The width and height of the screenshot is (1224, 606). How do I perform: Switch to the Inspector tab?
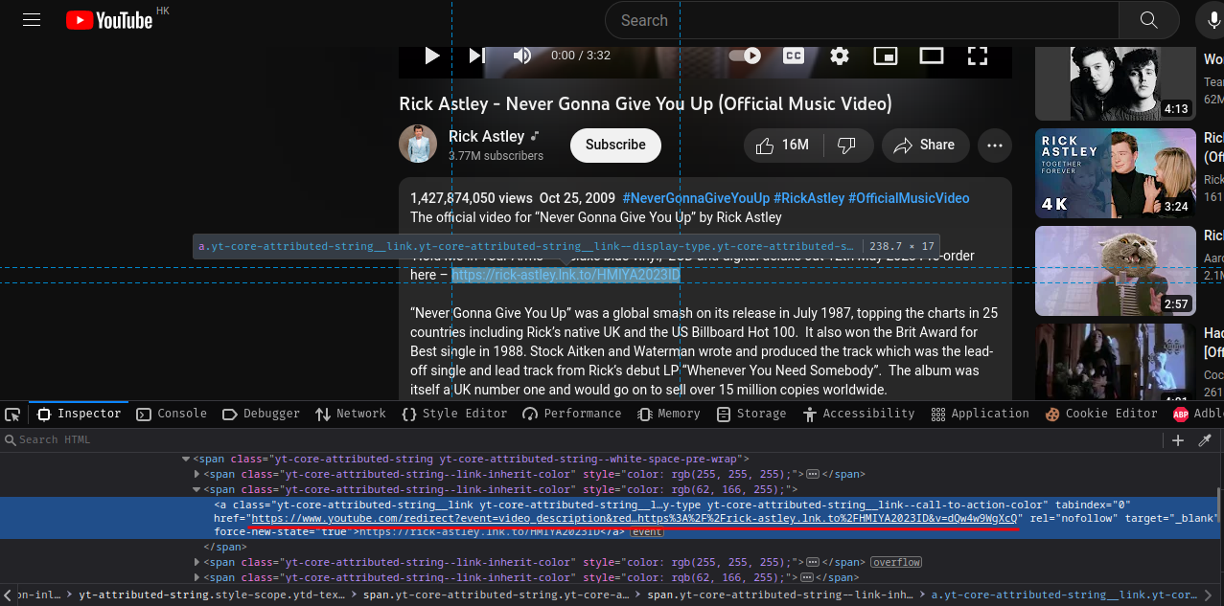80,414
